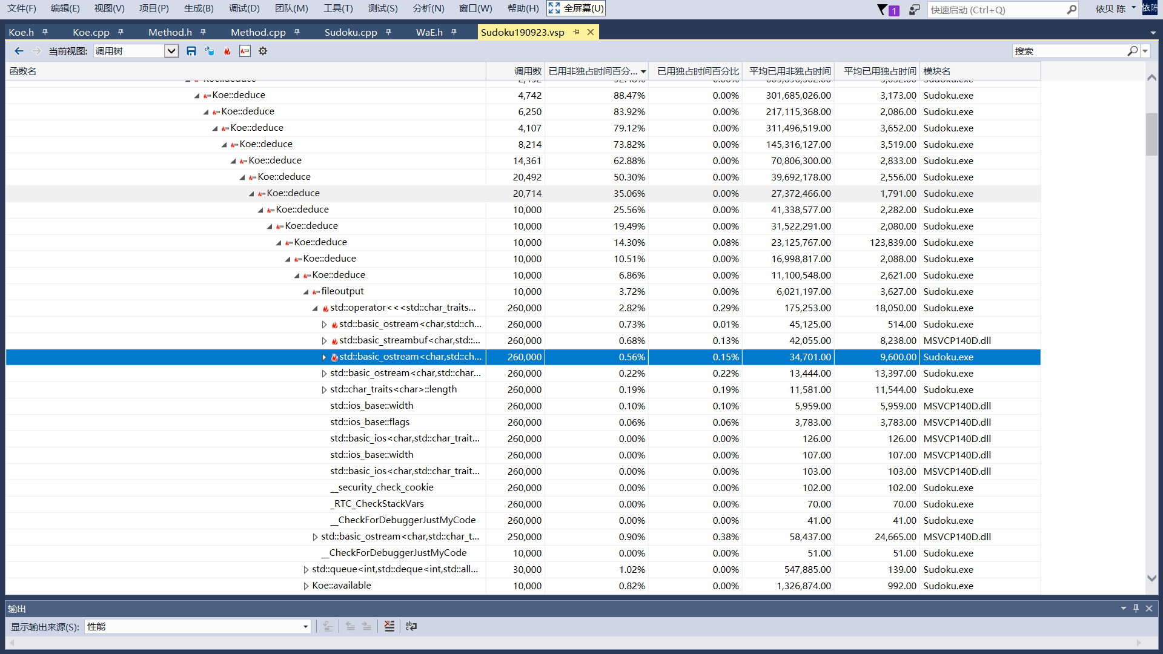Click the clear all output icon

[x=389, y=626]
